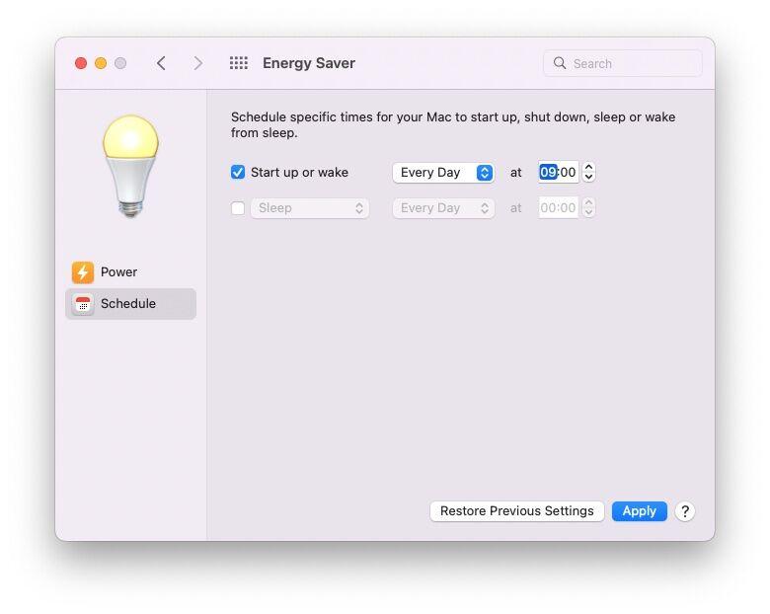Viewport: 770px width, 614px height.
Task: Click the forward navigation arrow
Action: pyautogui.click(x=197, y=63)
